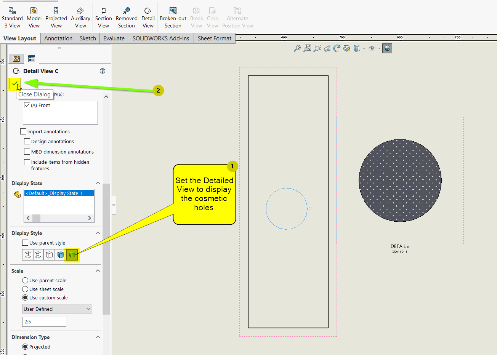Viewport: 497px width, 355px height.
Task: Select the Broken-out Section tool
Action: coord(173,18)
